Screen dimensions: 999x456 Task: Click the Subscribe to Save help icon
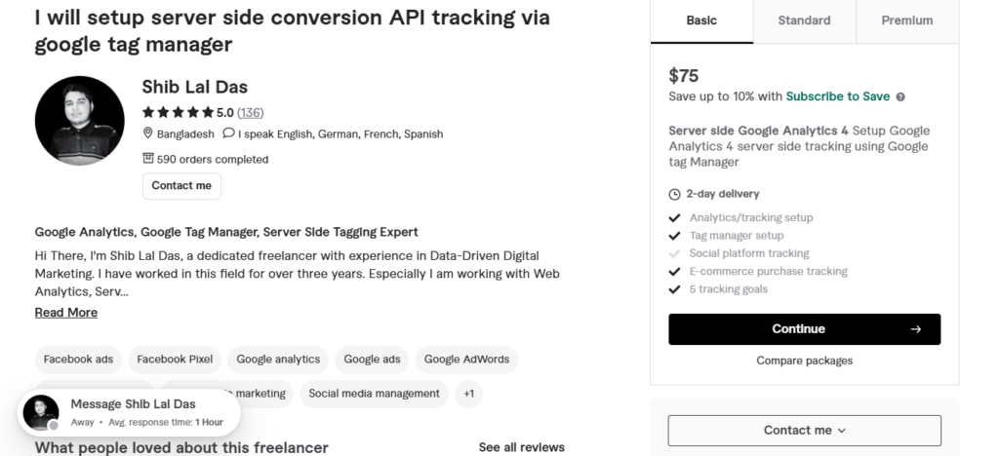click(900, 97)
